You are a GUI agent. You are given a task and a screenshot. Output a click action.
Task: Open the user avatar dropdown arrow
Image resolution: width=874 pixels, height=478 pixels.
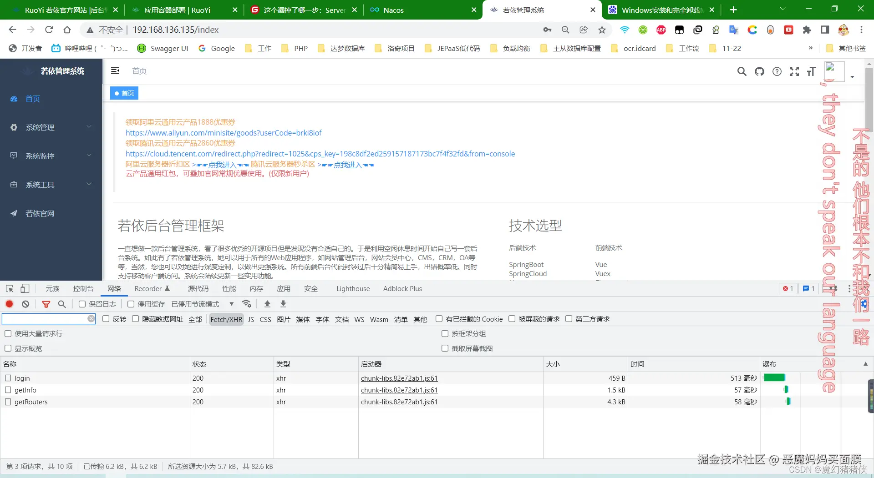click(x=852, y=77)
